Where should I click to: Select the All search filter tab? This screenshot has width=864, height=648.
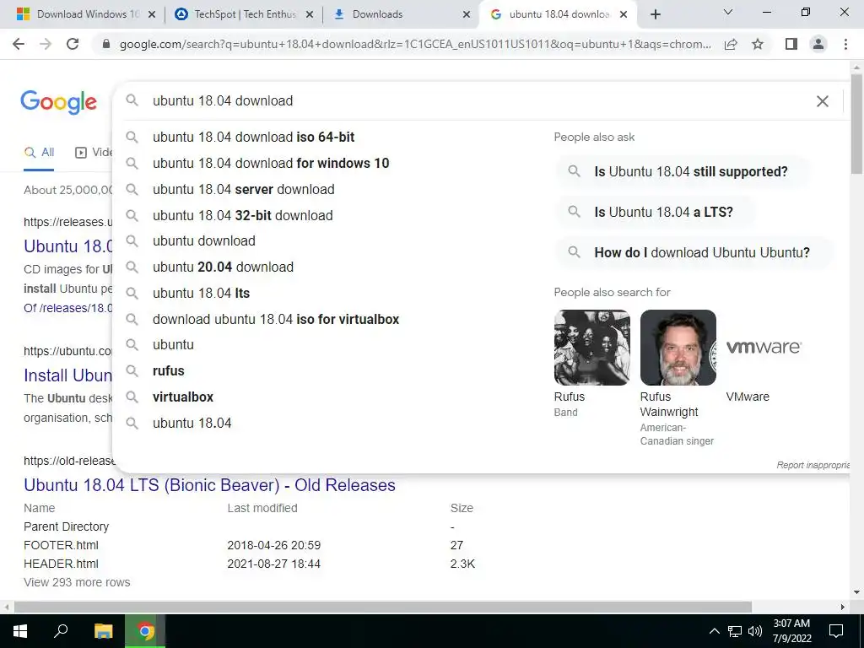39,153
